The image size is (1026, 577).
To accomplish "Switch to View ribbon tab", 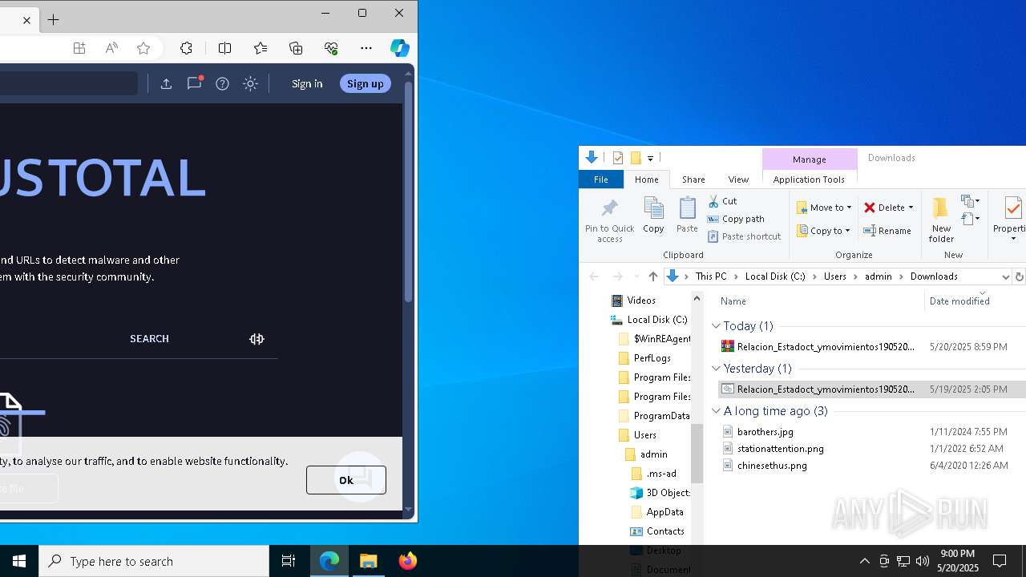I will coord(738,180).
